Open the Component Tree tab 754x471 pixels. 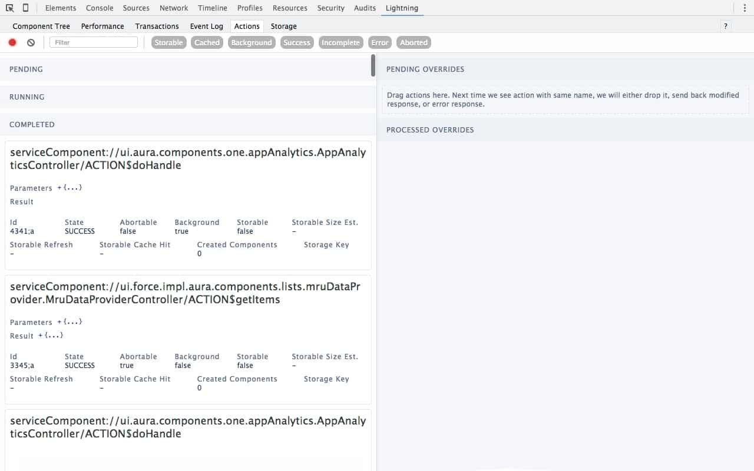41,26
